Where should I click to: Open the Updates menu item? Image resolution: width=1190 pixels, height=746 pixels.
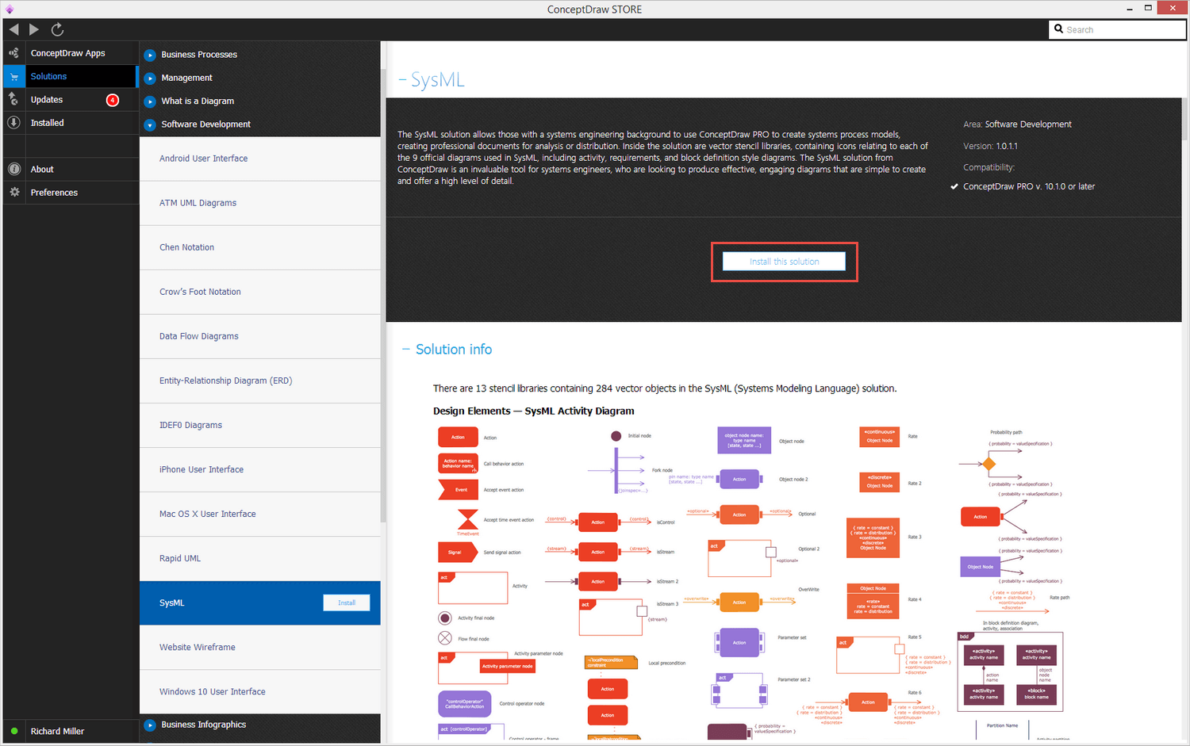[47, 99]
